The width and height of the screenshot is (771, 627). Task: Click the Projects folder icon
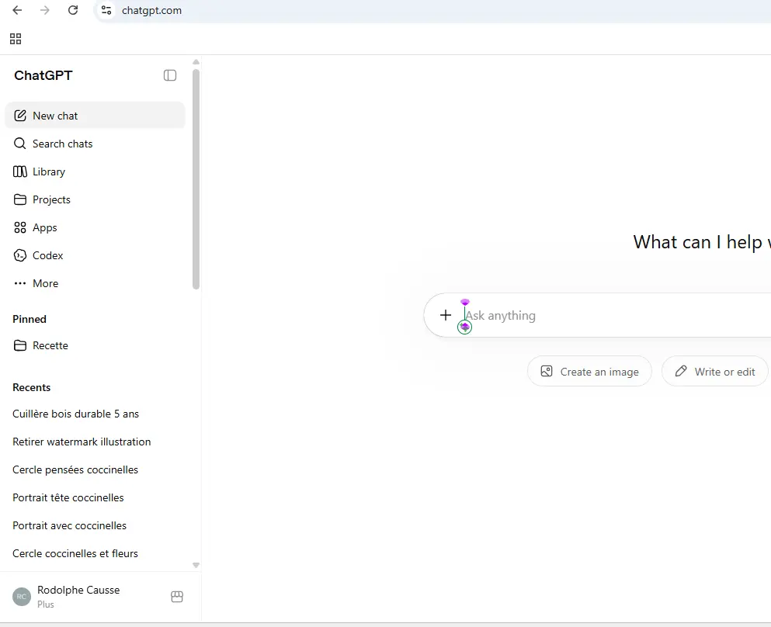pos(20,199)
